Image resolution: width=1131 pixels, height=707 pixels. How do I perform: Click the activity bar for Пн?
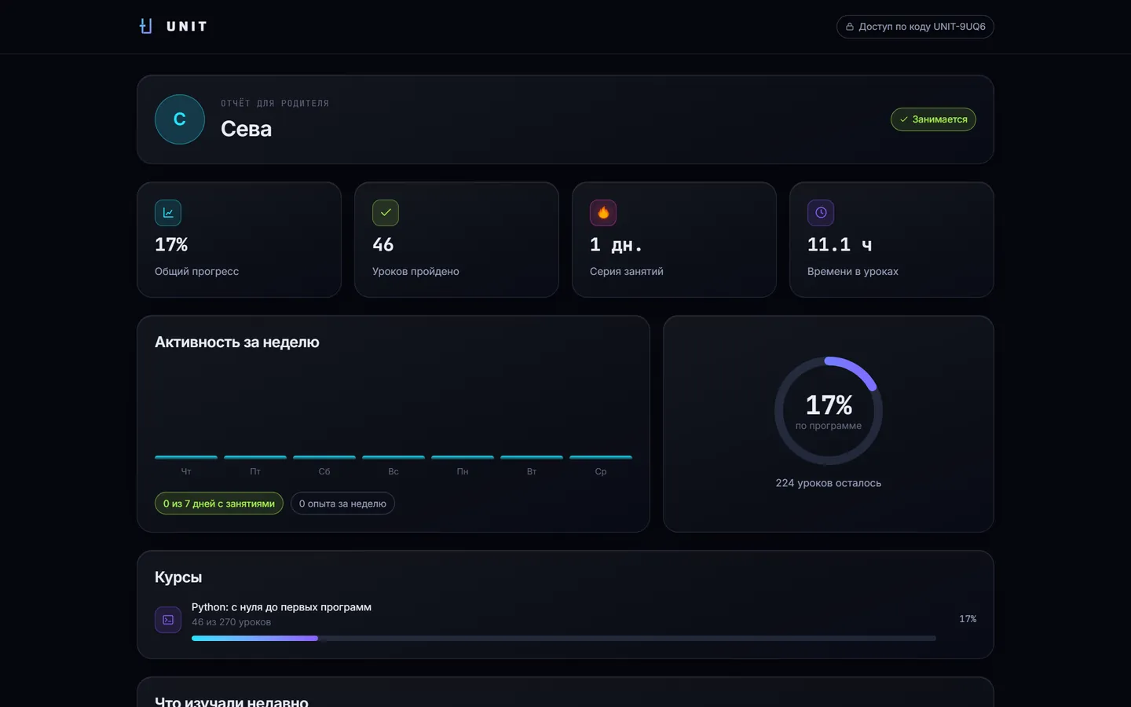click(x=463, y=457)
